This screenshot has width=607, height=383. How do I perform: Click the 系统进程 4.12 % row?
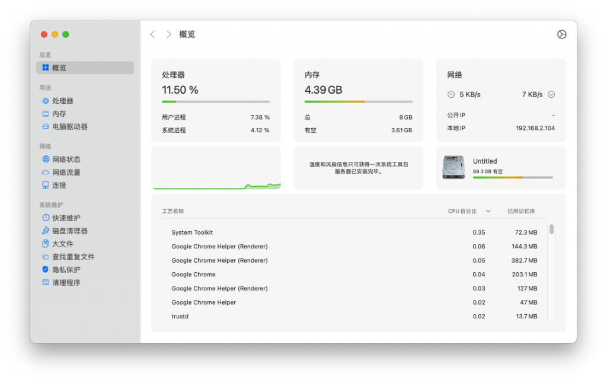click(216, 130)
